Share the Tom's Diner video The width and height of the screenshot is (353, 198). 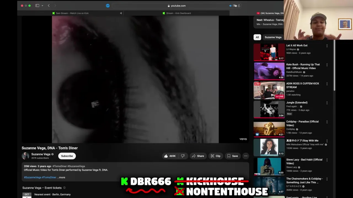[198, 156]
